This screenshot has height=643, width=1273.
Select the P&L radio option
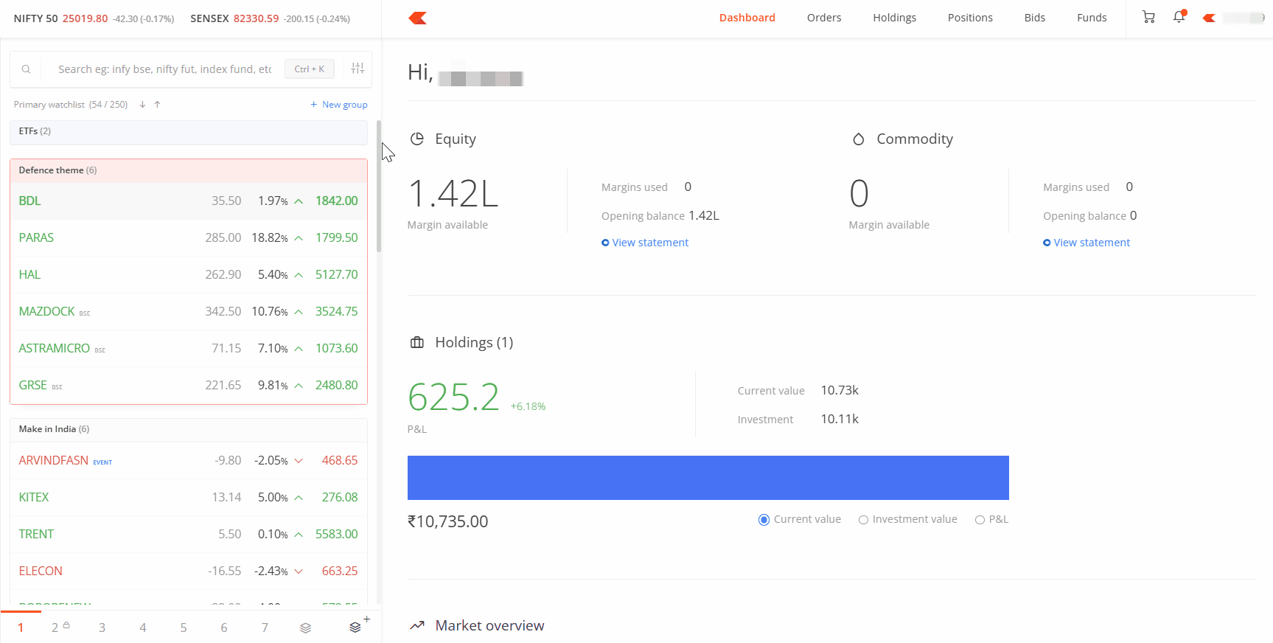(980, 520)
